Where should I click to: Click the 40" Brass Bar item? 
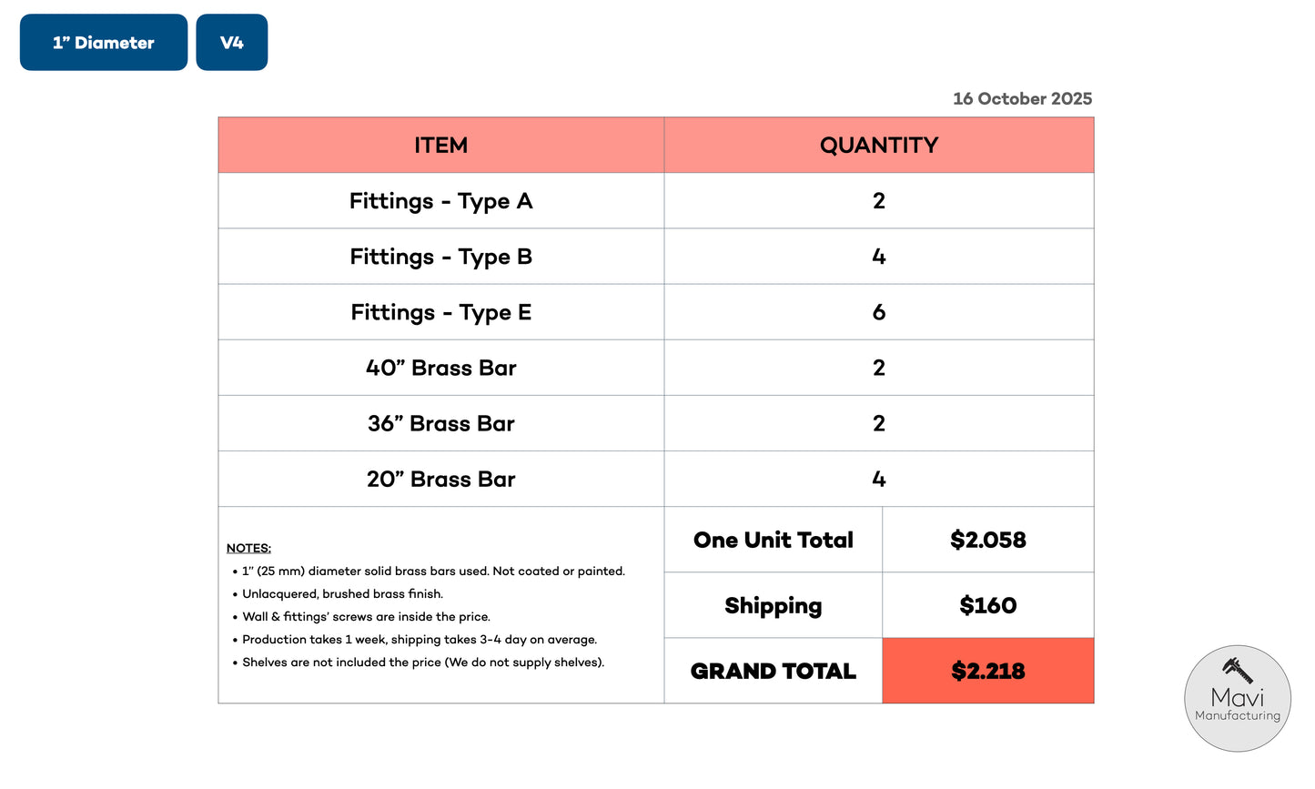click(441, 368)
